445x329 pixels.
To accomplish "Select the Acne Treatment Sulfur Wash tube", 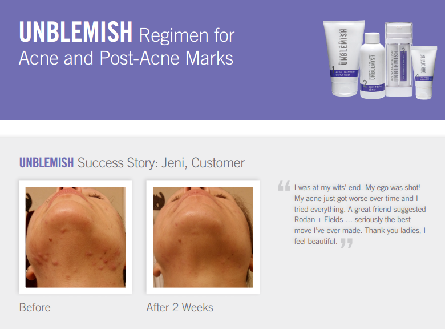I will click(344, 58).
